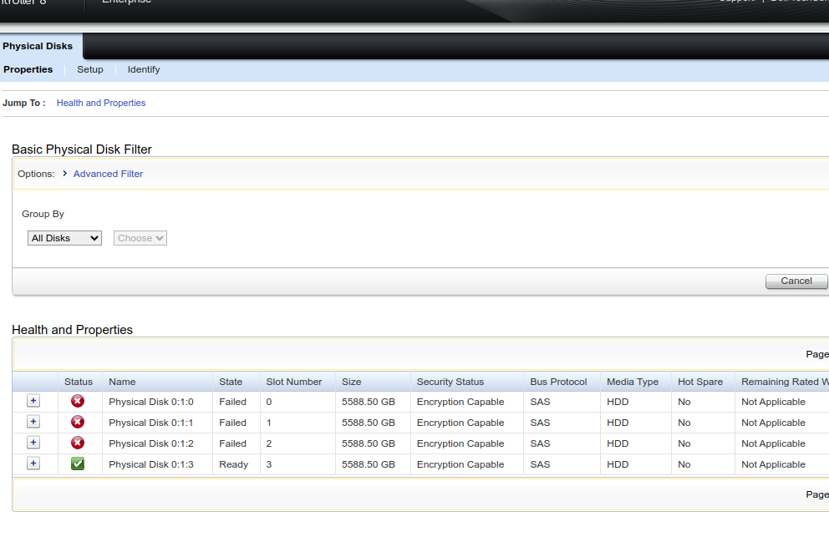Expand the Physical Disk 0:1:2 row
The width and height of the screenshot is (829, 537).
coord(33,443)
